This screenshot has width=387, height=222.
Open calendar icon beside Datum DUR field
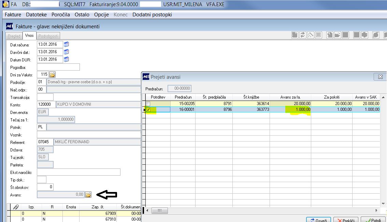coord(67,59)
